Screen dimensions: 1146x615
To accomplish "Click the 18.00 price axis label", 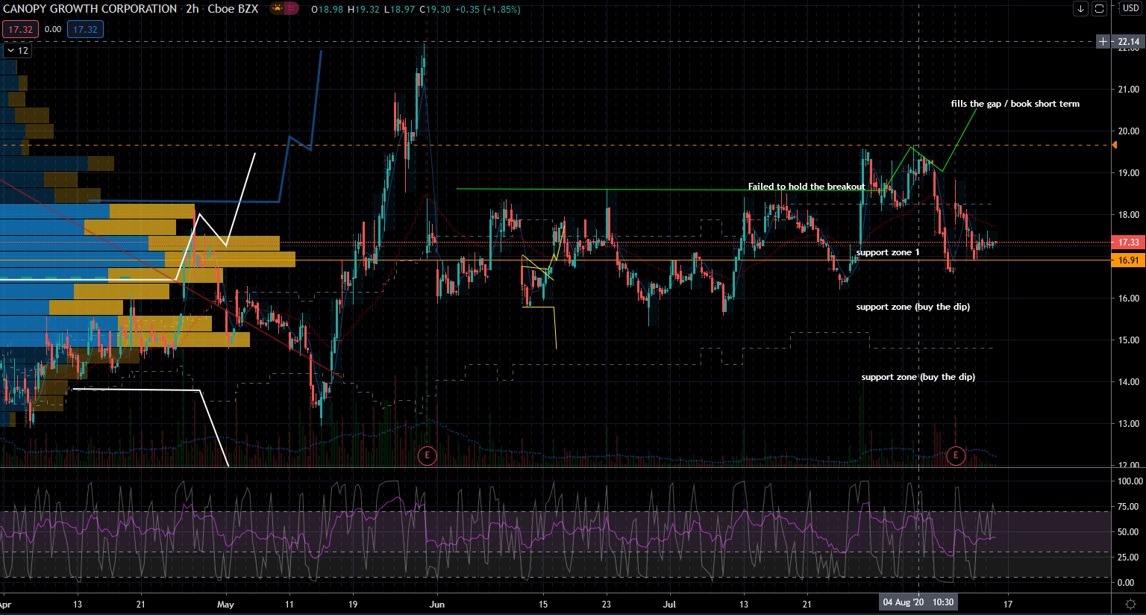I will (1128, 215).
